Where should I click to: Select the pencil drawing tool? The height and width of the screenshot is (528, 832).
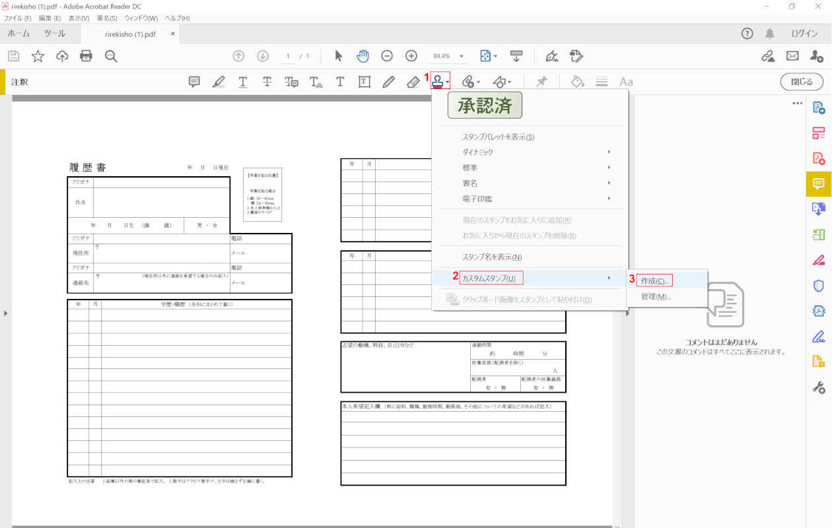point(388,82)
